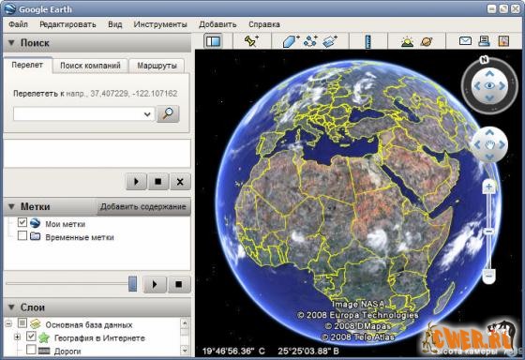
Task: Select the Add Polygon tool
Action: click(x=291, y=41)
